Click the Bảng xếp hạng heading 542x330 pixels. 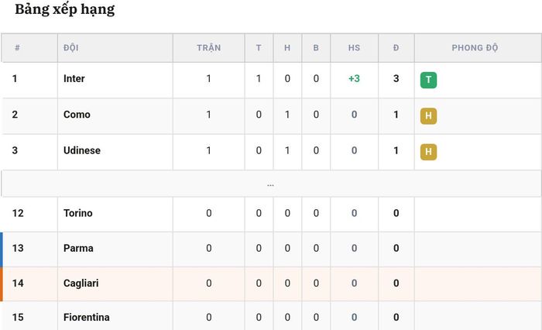(64, 9)
